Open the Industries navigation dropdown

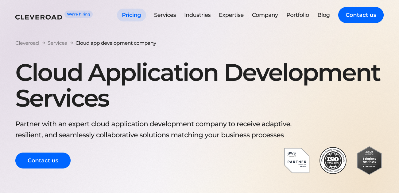[x=197, y=15]
